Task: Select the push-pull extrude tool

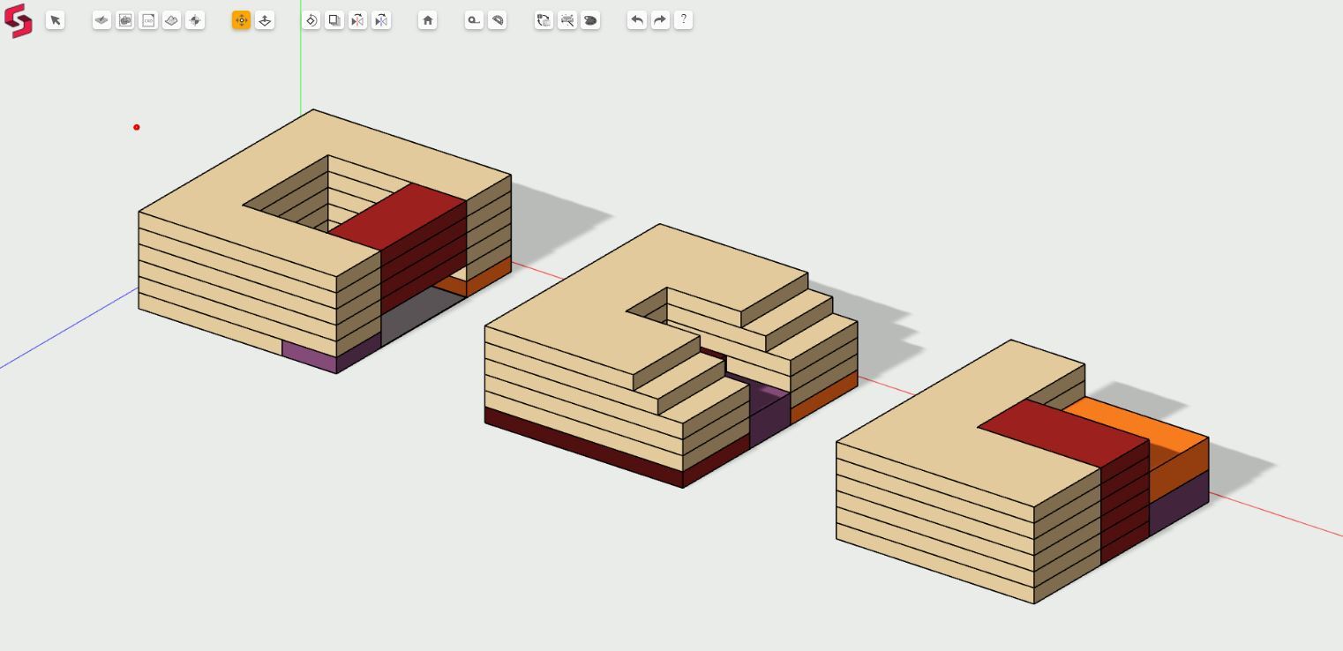Action: [x=265, y=19]
